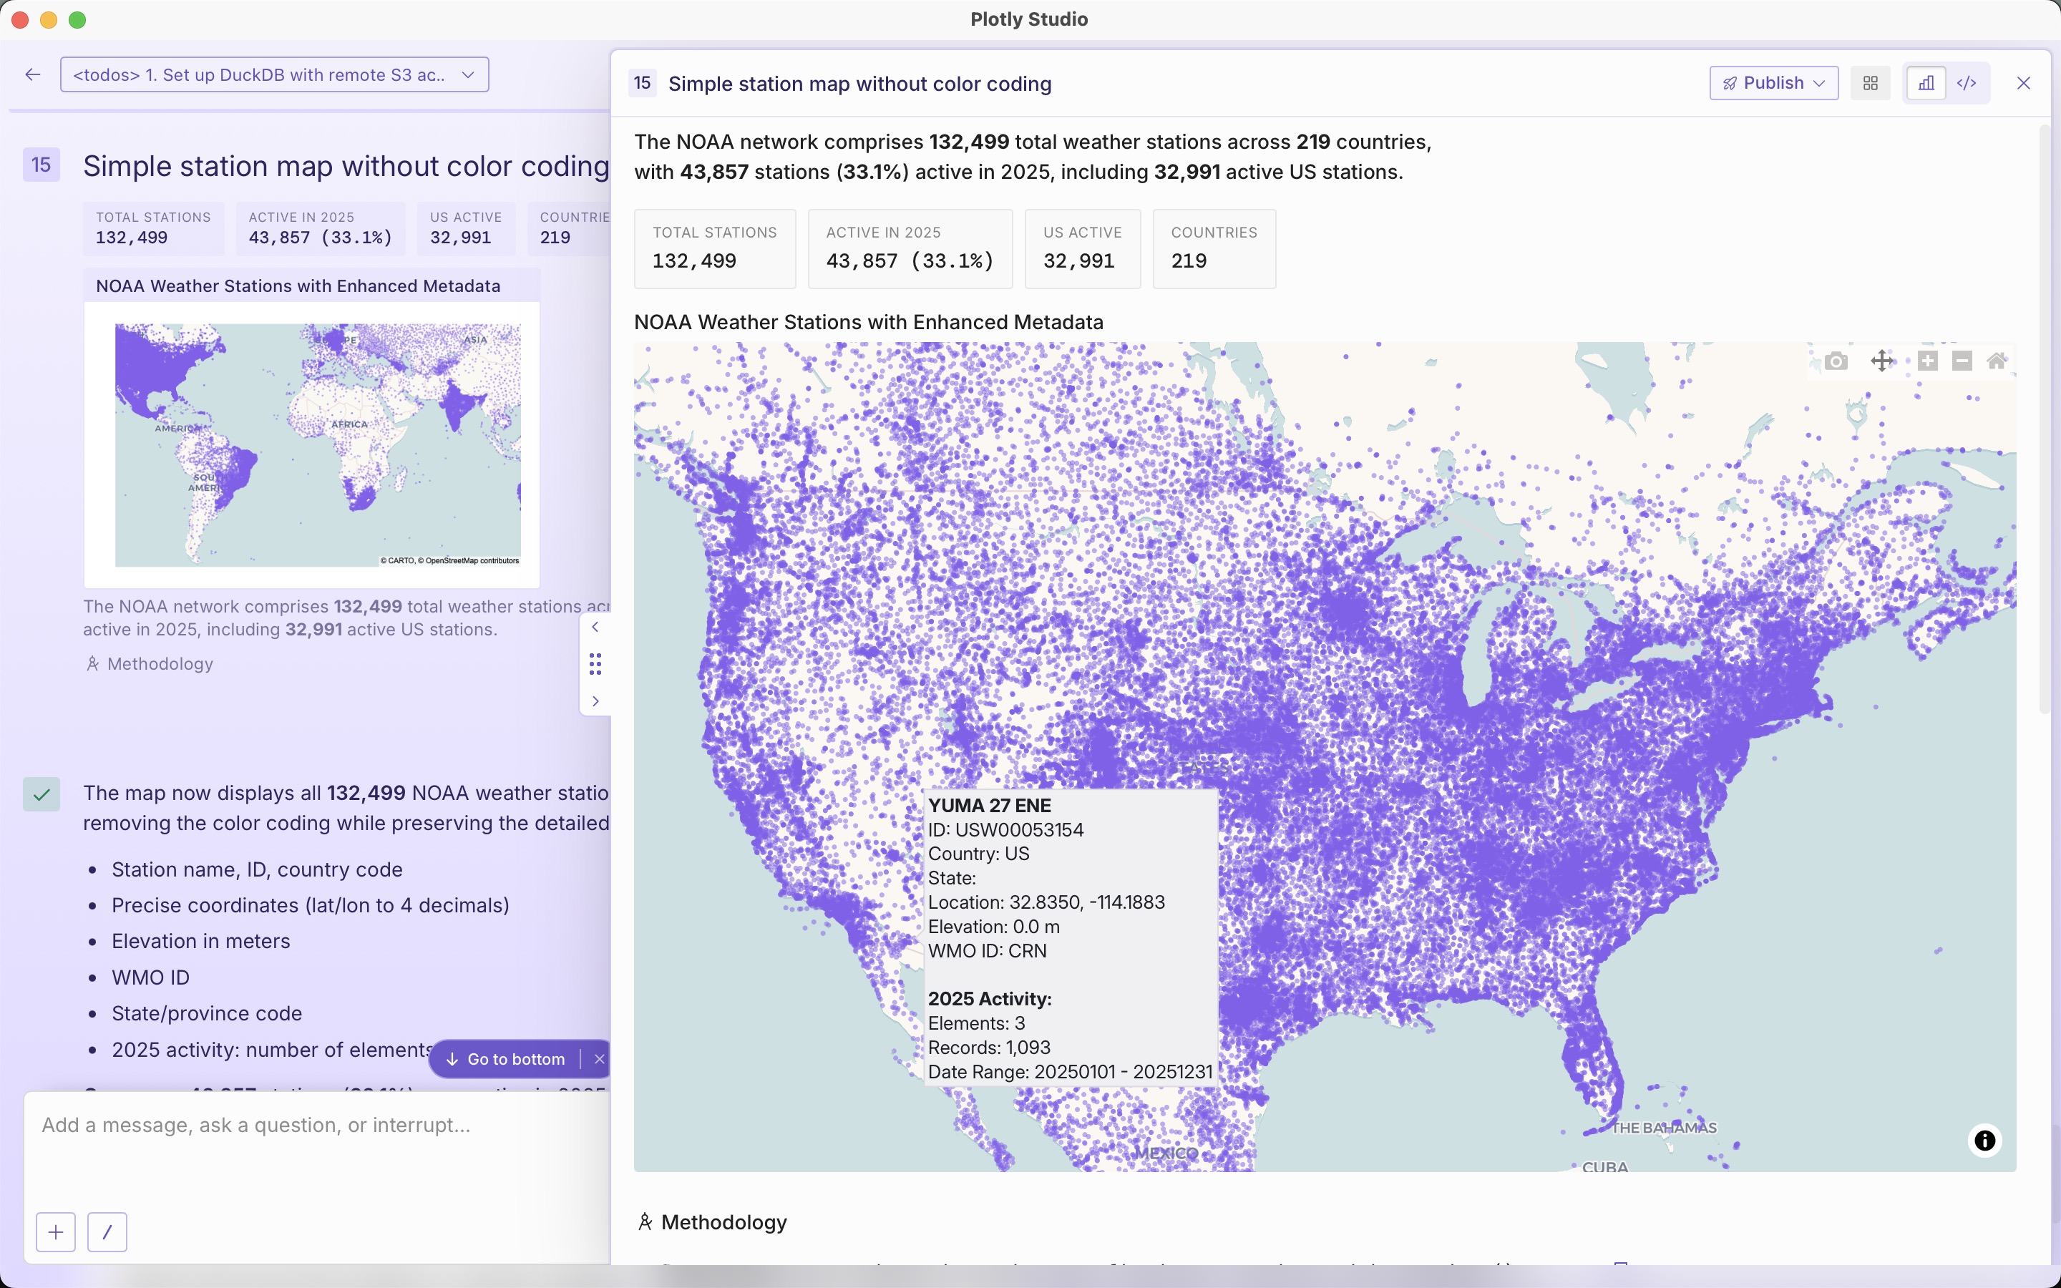Toggle chart view mode
This screenshot has height=1288, width=2061.
point(1926,84)
